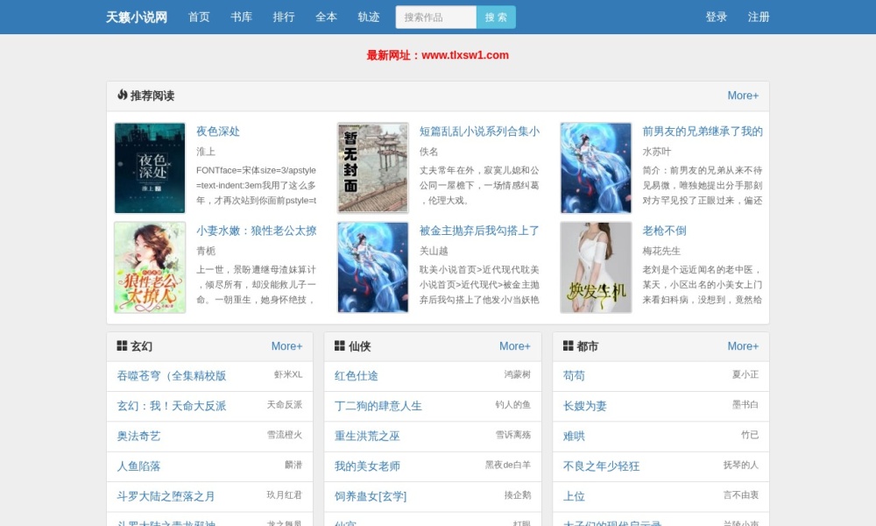The width and height of the screenshot is (876, 526).
Task: Open 吞噬苍穹（全集精校版 in 玄幻 list
Action: click(x=172, y=375)
